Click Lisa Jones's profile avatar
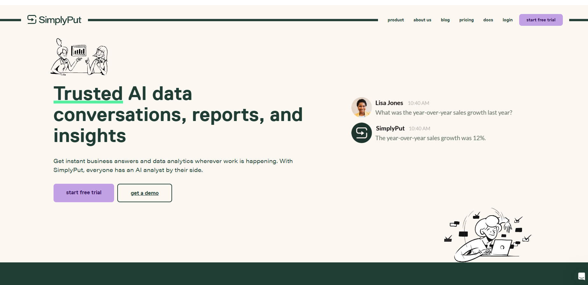The width and height of the screenshot is (588, 285). (361, 107)
